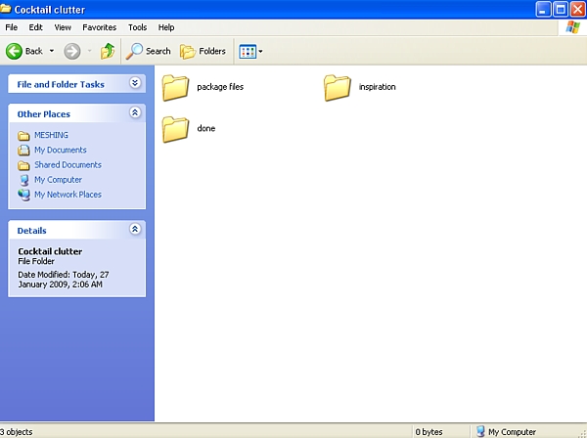
Task: Open My Network Places link
Action: pyautogui.click(x=68, y=195)
